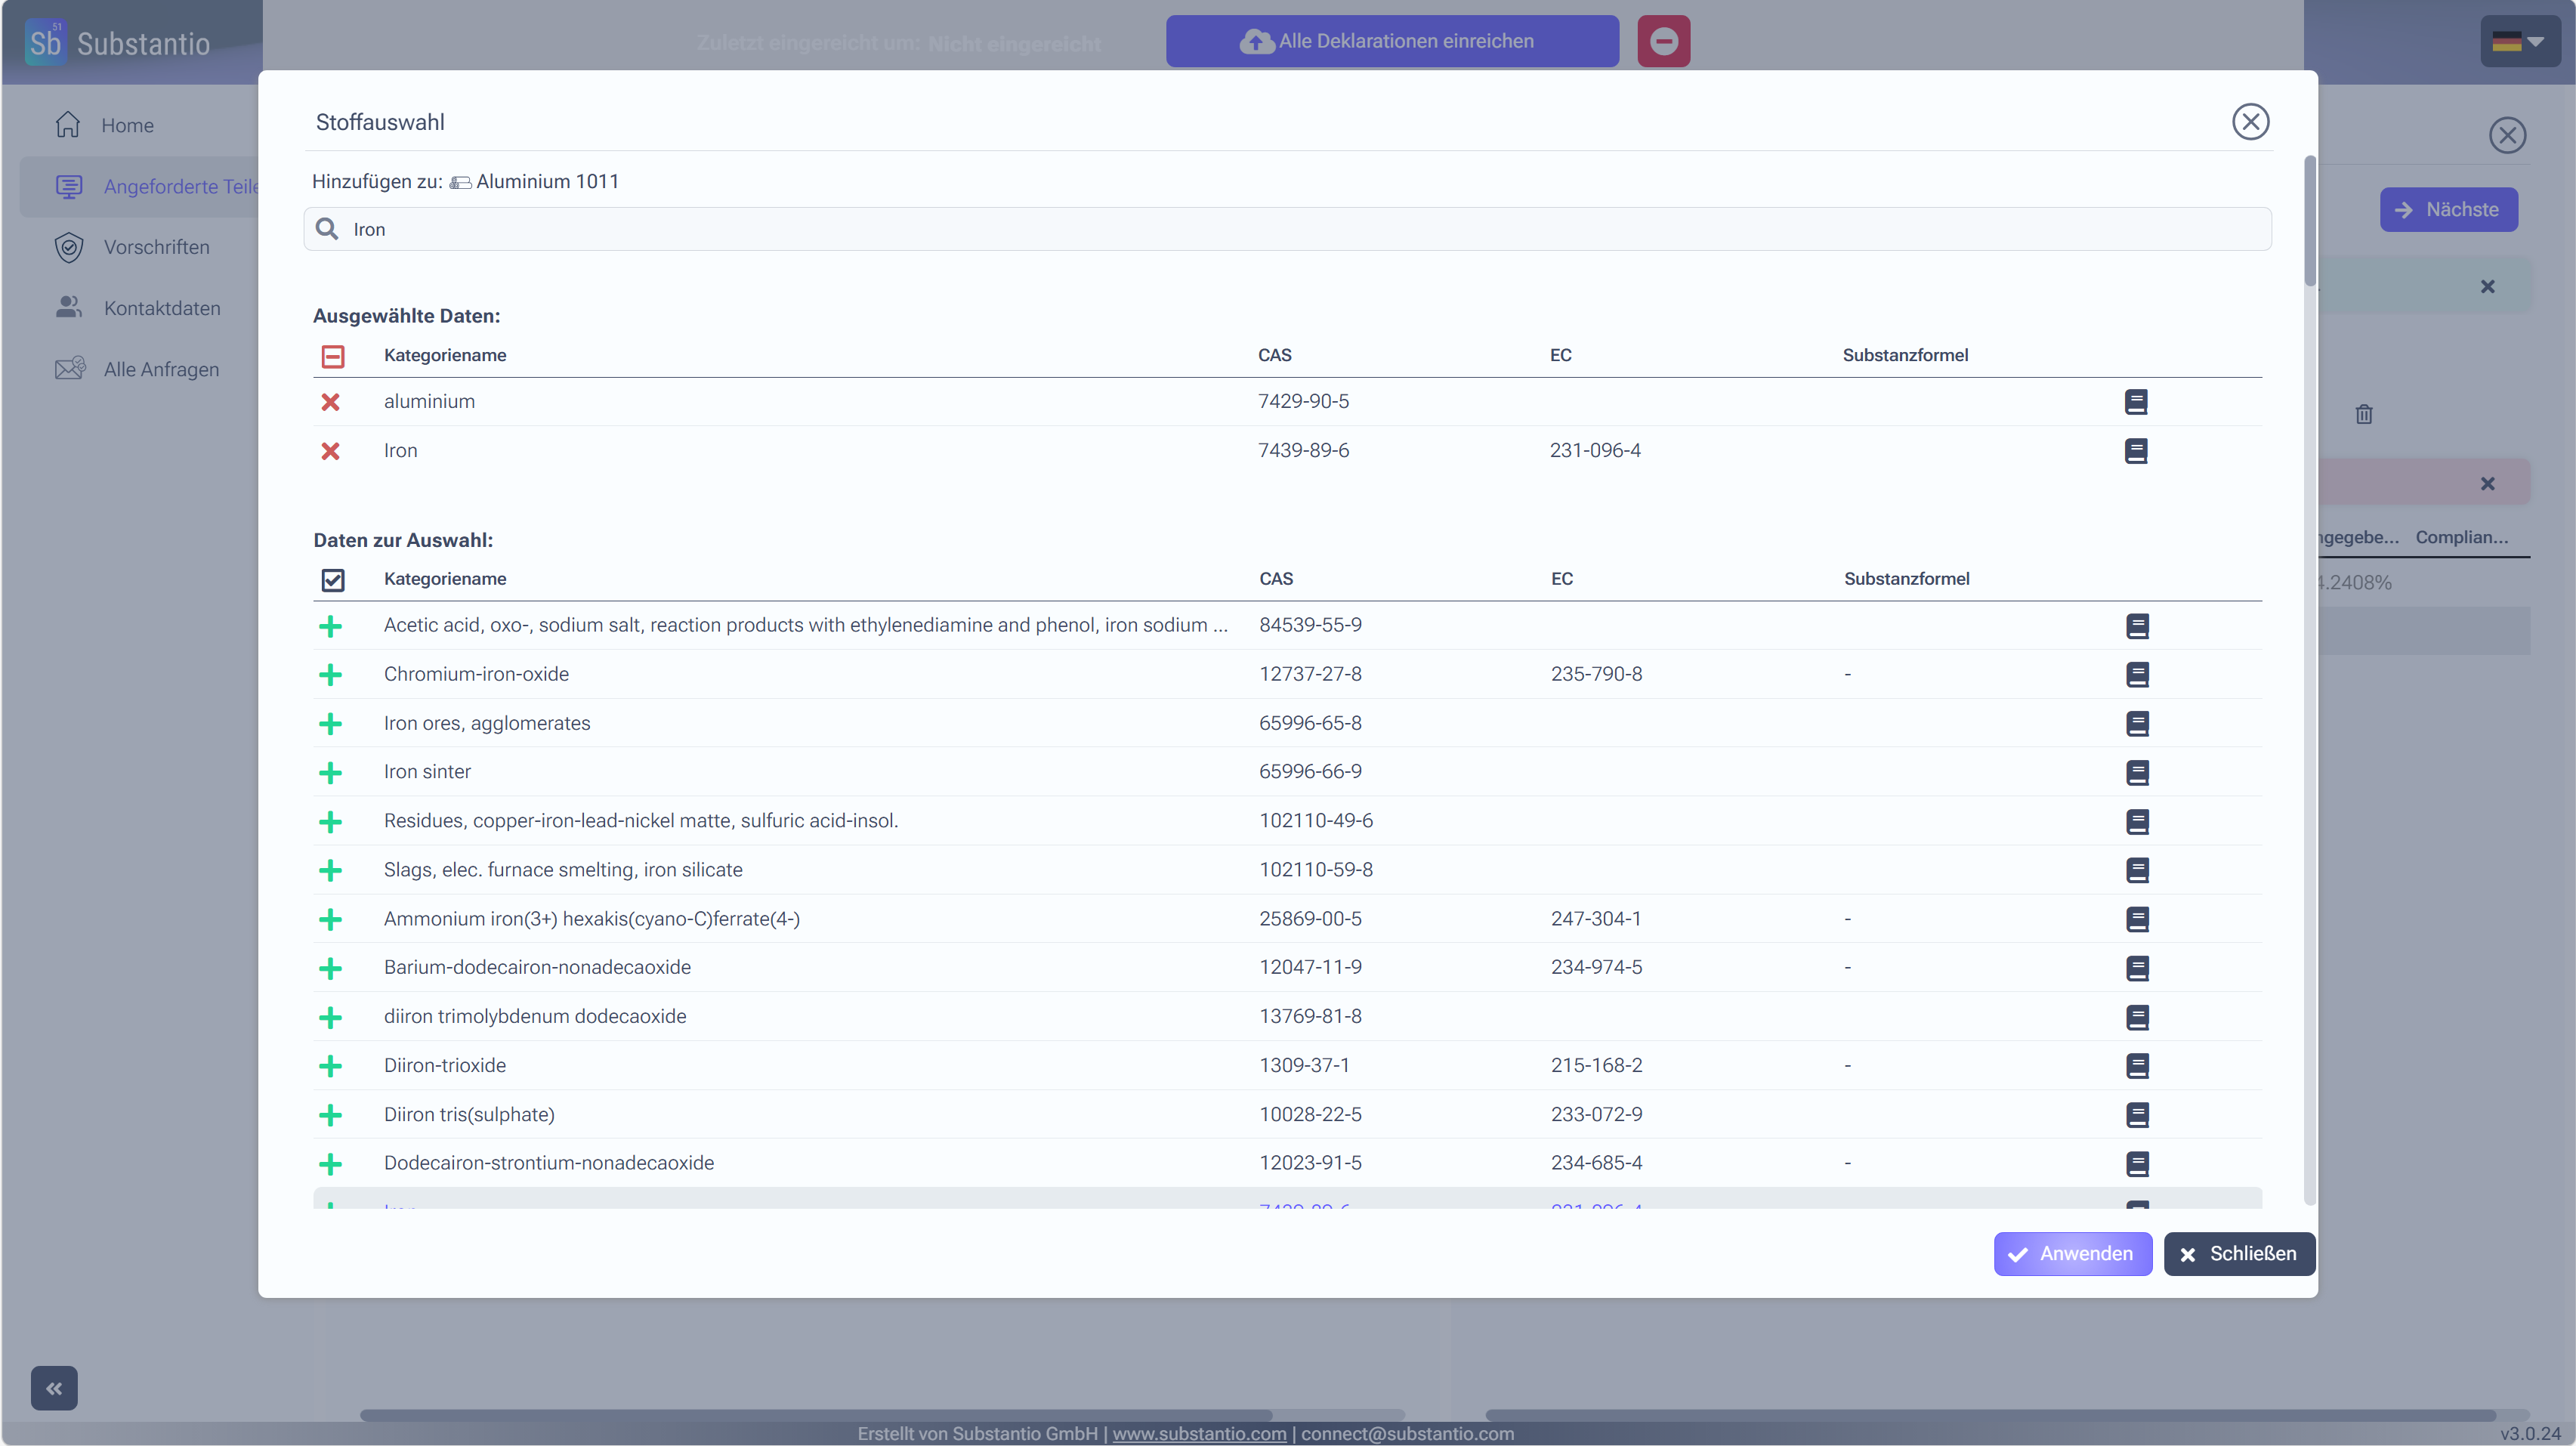Add Acetic acid, oxo-, sodium salt entry
This screenshot has width=2576, height=1446.
[330, 626]
